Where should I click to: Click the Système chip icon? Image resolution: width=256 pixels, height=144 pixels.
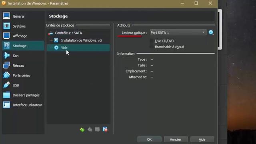(6, 26)
